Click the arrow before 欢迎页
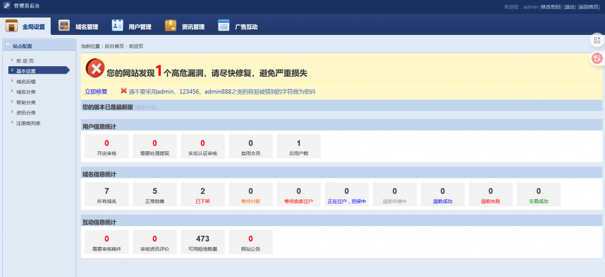Screen dimensions: 605x277 point(12,60)
